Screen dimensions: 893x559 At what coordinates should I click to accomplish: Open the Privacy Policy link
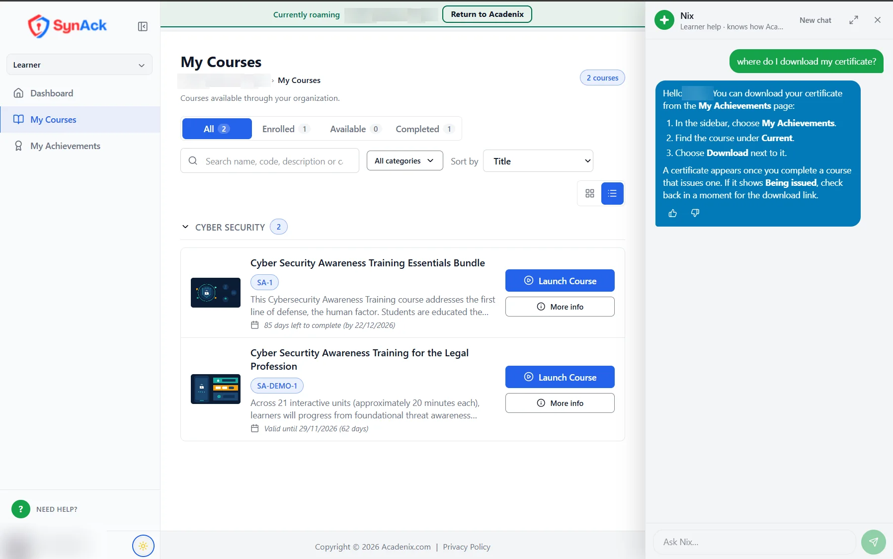point(467,547)
